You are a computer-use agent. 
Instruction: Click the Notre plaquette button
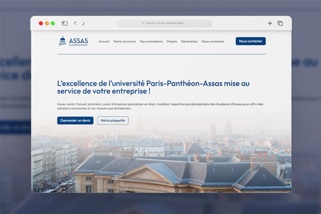(113, 120)
